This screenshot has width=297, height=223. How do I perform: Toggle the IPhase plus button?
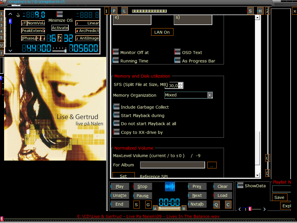click(39, 38)
